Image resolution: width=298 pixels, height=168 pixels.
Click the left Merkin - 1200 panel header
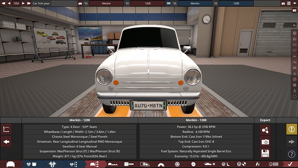(79, 120)
